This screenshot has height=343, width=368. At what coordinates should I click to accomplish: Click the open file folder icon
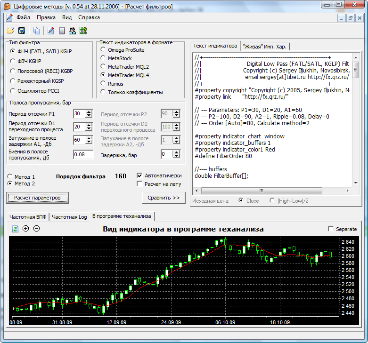10,31
